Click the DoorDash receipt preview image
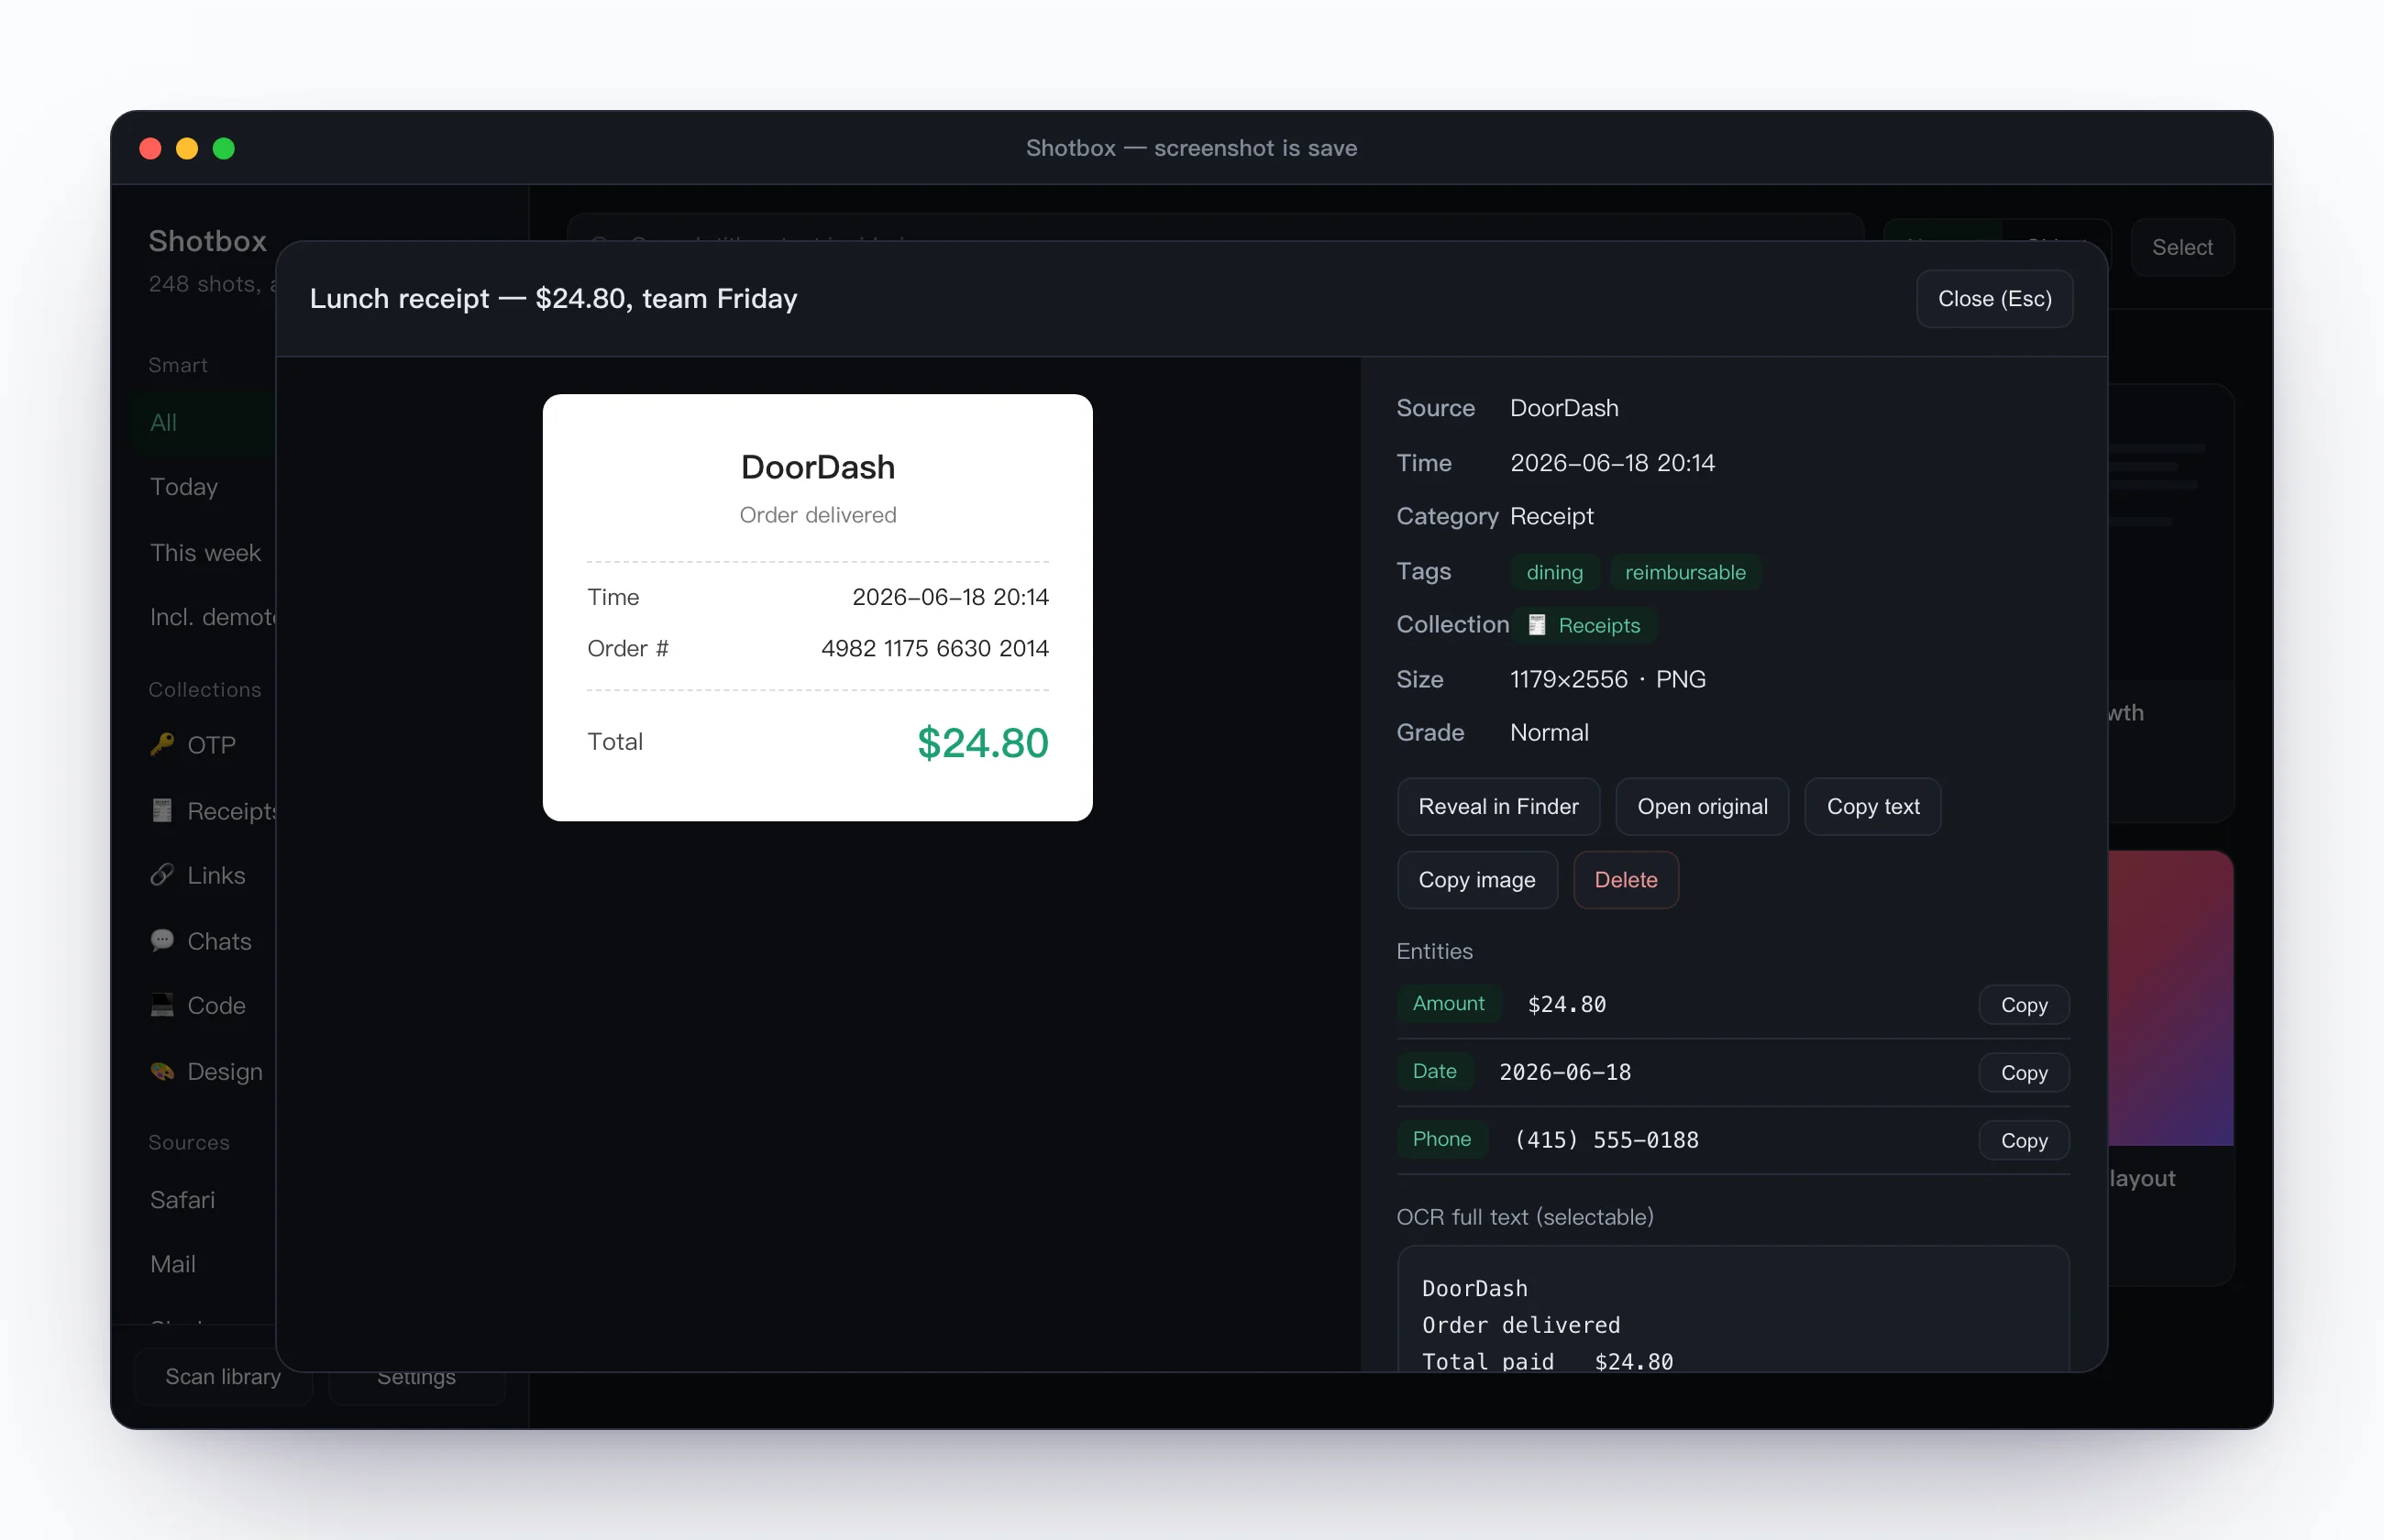The image size is (2384, 1540). 817,607
